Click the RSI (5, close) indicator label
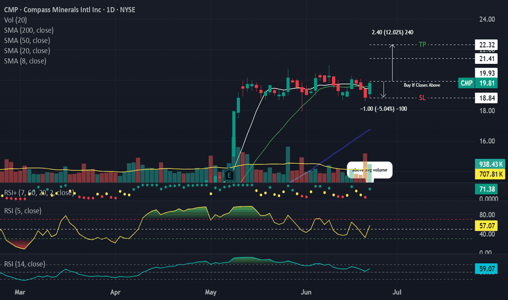Screen dimensions: 508x300 click(23, 211)
